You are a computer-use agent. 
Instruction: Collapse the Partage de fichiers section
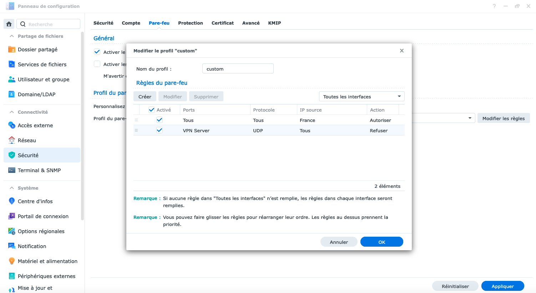[12, 36]
